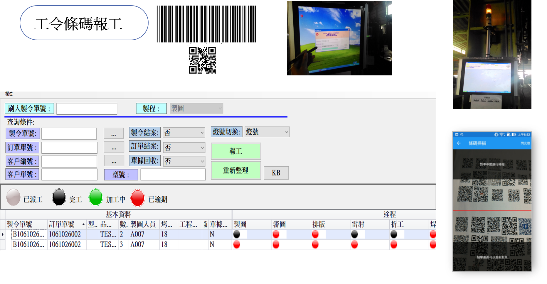Click the QR code image below the barcode
The height and width of the screenshot is (284, 547).
coord(202,60)
